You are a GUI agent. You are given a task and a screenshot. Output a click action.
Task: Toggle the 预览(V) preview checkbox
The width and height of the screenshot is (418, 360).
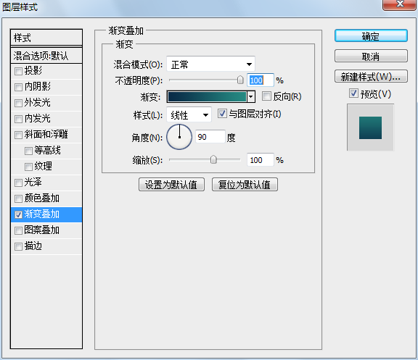click(353, 93)
